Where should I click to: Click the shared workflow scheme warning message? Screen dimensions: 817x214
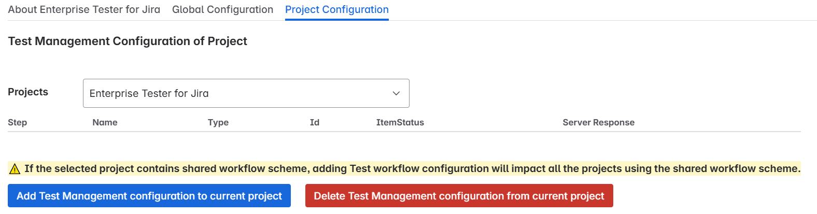(x=412, y=168)
